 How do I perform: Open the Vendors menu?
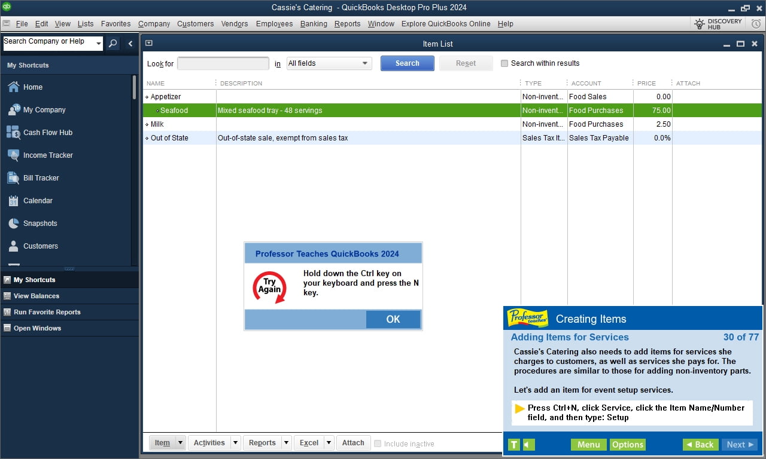tap(235, 24)
